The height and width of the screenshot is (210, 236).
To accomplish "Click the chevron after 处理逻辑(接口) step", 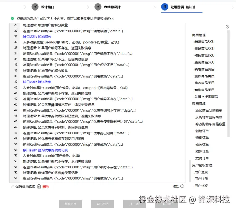I will click(x=233, y=7).
